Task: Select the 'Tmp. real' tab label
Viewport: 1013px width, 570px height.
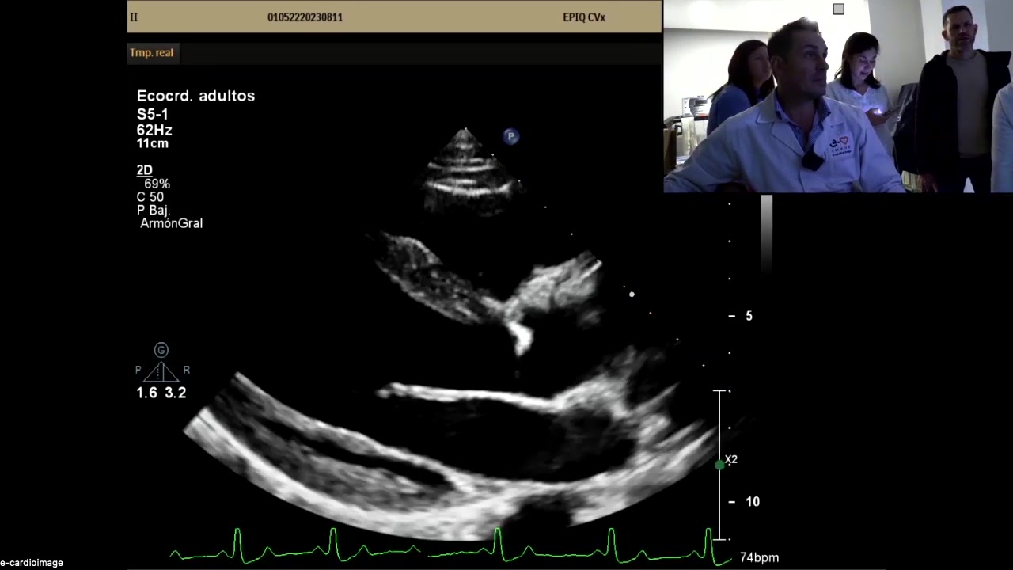Action: pyautogui.click(x=151, y=52)
